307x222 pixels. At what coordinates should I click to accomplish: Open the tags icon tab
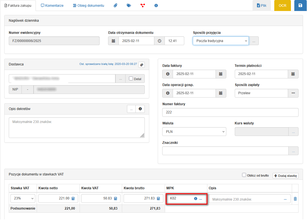[x=129, y=5]
